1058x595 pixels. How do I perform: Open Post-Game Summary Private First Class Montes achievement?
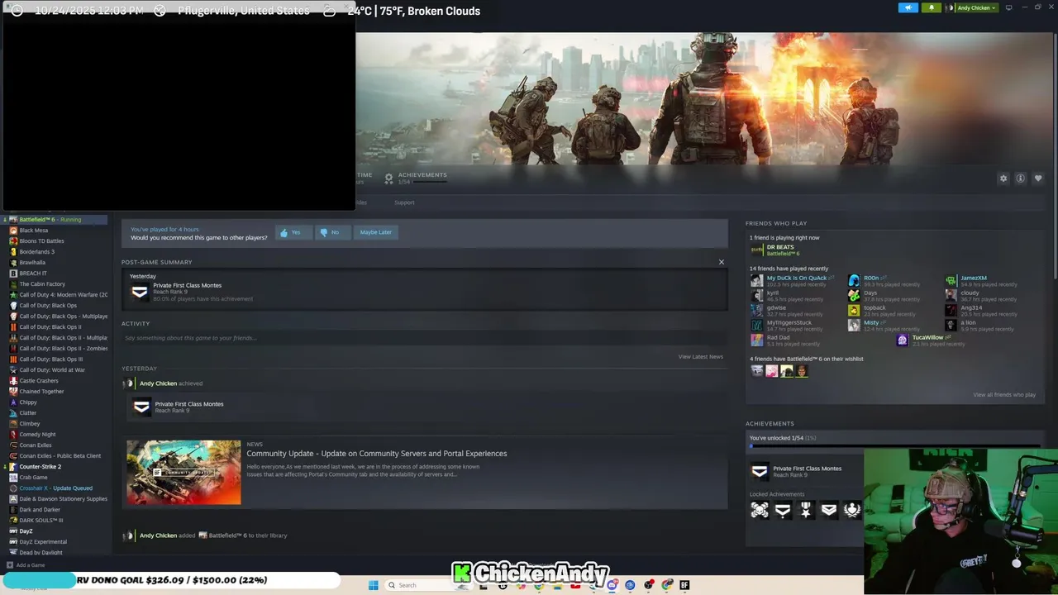tap(186, 292)
